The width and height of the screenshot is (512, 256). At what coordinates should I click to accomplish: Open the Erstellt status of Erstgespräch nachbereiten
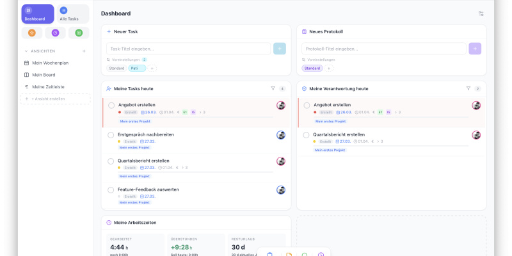tap(131, 141)
